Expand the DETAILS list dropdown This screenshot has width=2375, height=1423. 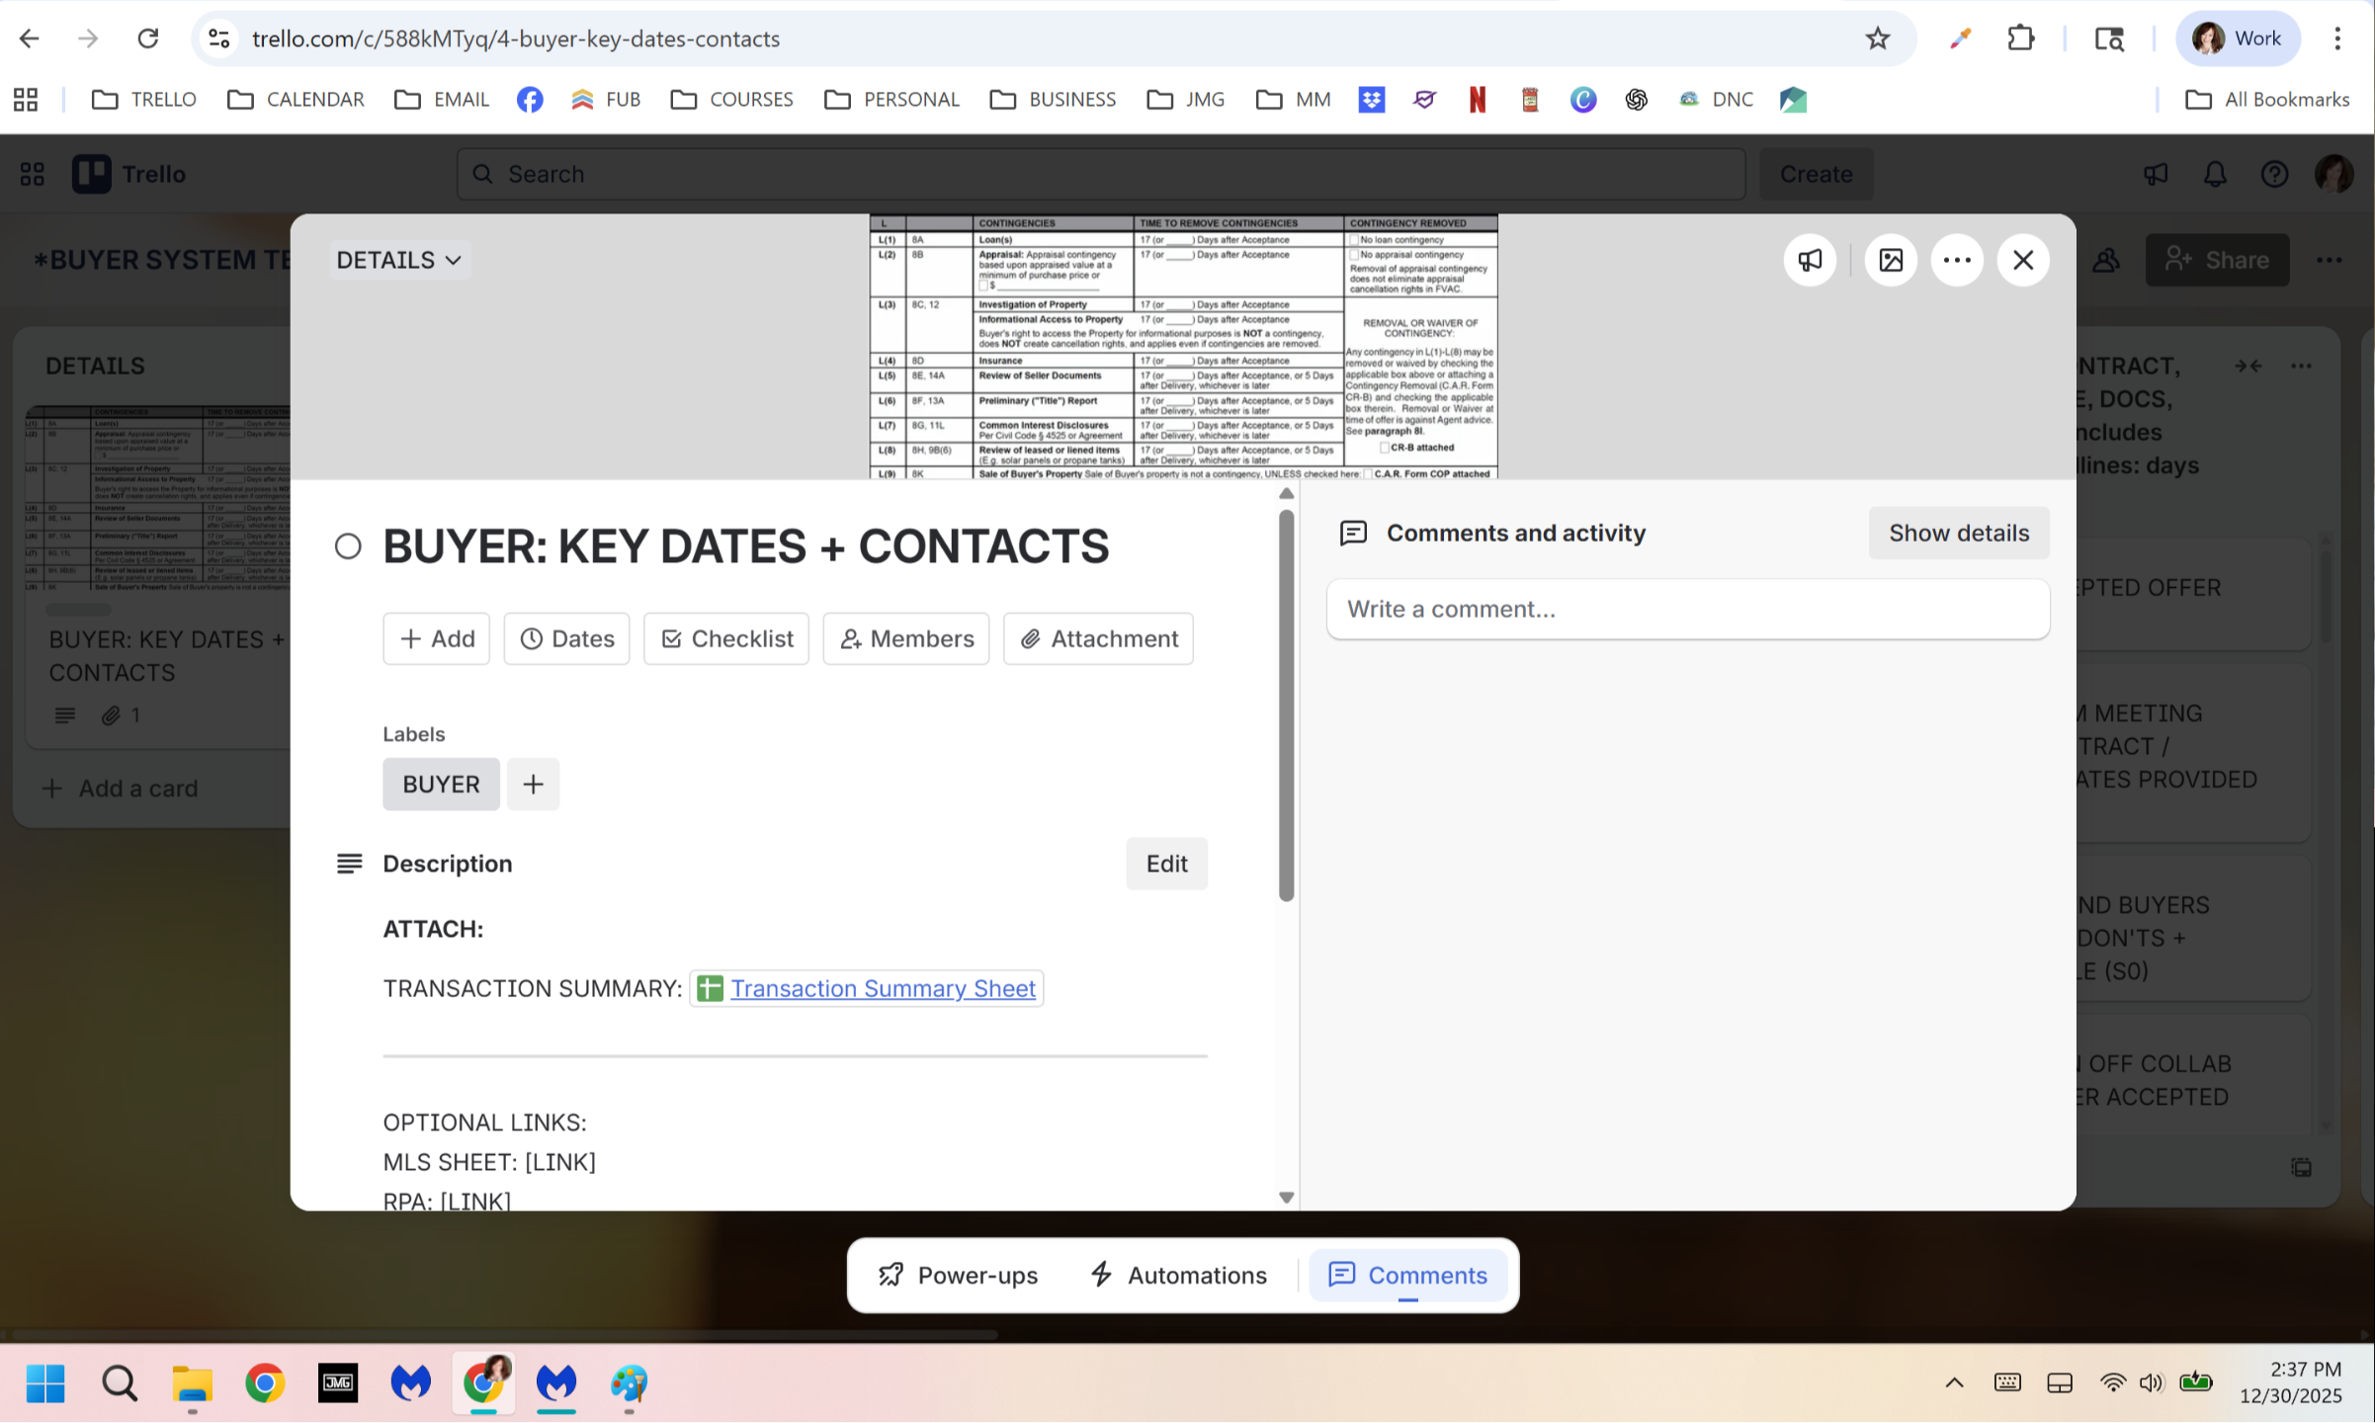coord(399,260)
